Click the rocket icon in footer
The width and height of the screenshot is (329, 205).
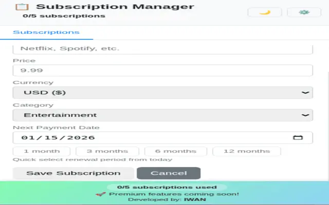tap(101, 194)
